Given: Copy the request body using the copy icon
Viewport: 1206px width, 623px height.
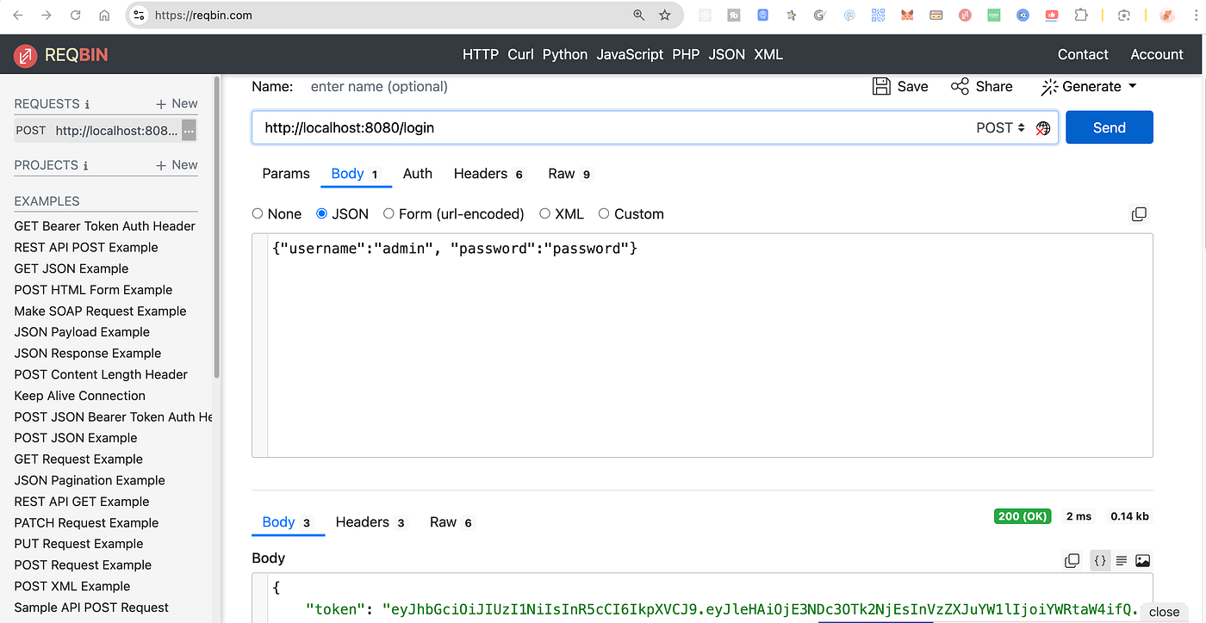Looking at the screenshot, I should point(1139,213).
